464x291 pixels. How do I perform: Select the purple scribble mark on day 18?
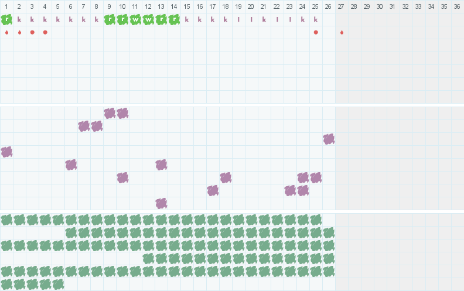pyautogui.click(x=226, y=177)
